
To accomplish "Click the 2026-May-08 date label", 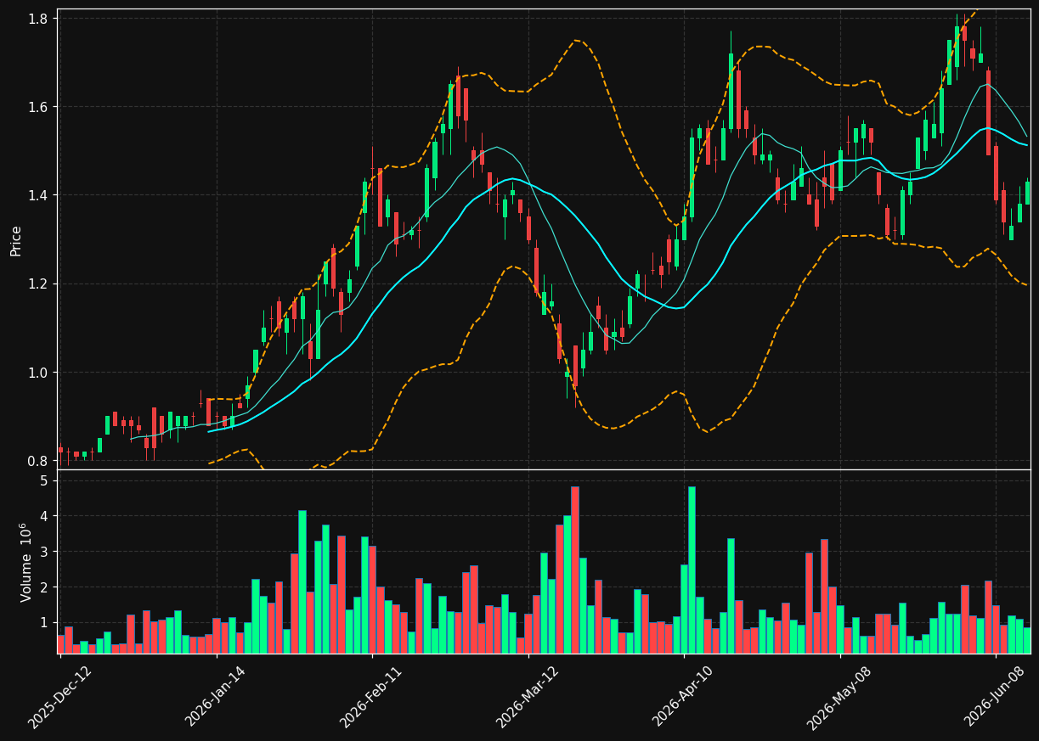I will pos(839,697).
